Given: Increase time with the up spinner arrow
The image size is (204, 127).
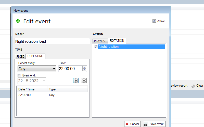Looking at the screenshot, I should click(84, 67).
